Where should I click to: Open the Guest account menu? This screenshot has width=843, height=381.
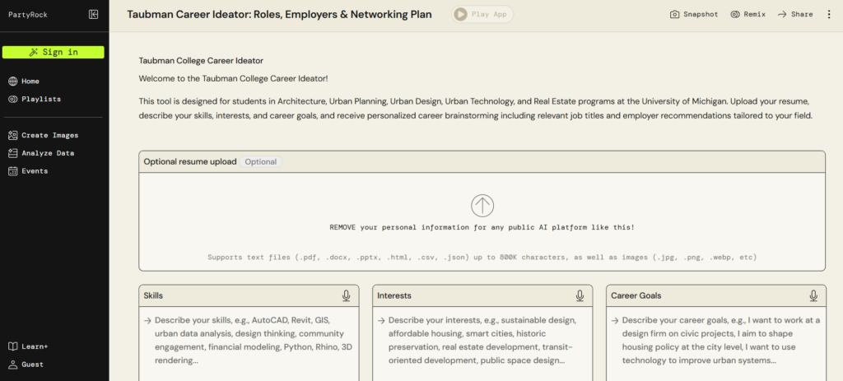32,364
